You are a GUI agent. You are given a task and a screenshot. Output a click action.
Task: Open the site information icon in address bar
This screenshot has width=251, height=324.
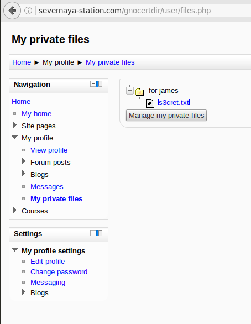28,11
